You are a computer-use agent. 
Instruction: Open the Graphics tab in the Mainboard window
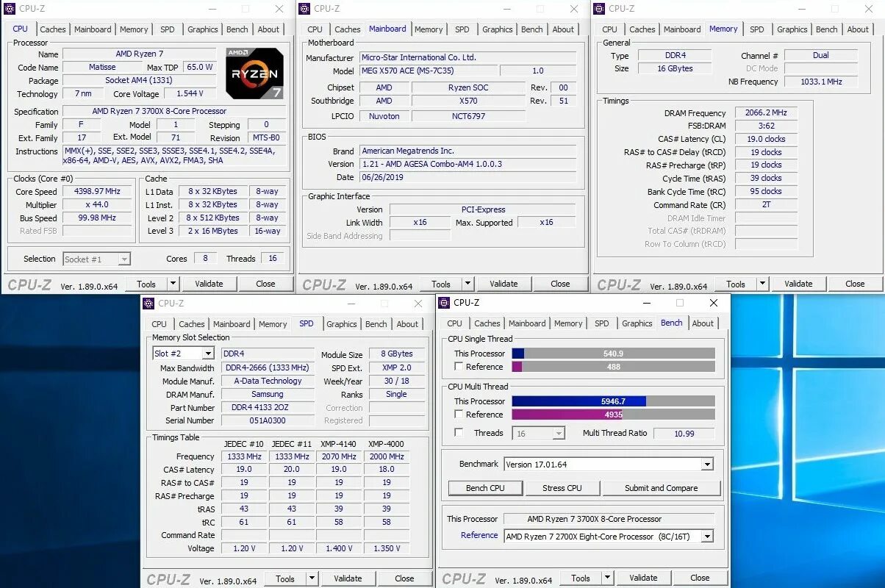[498, 29]
